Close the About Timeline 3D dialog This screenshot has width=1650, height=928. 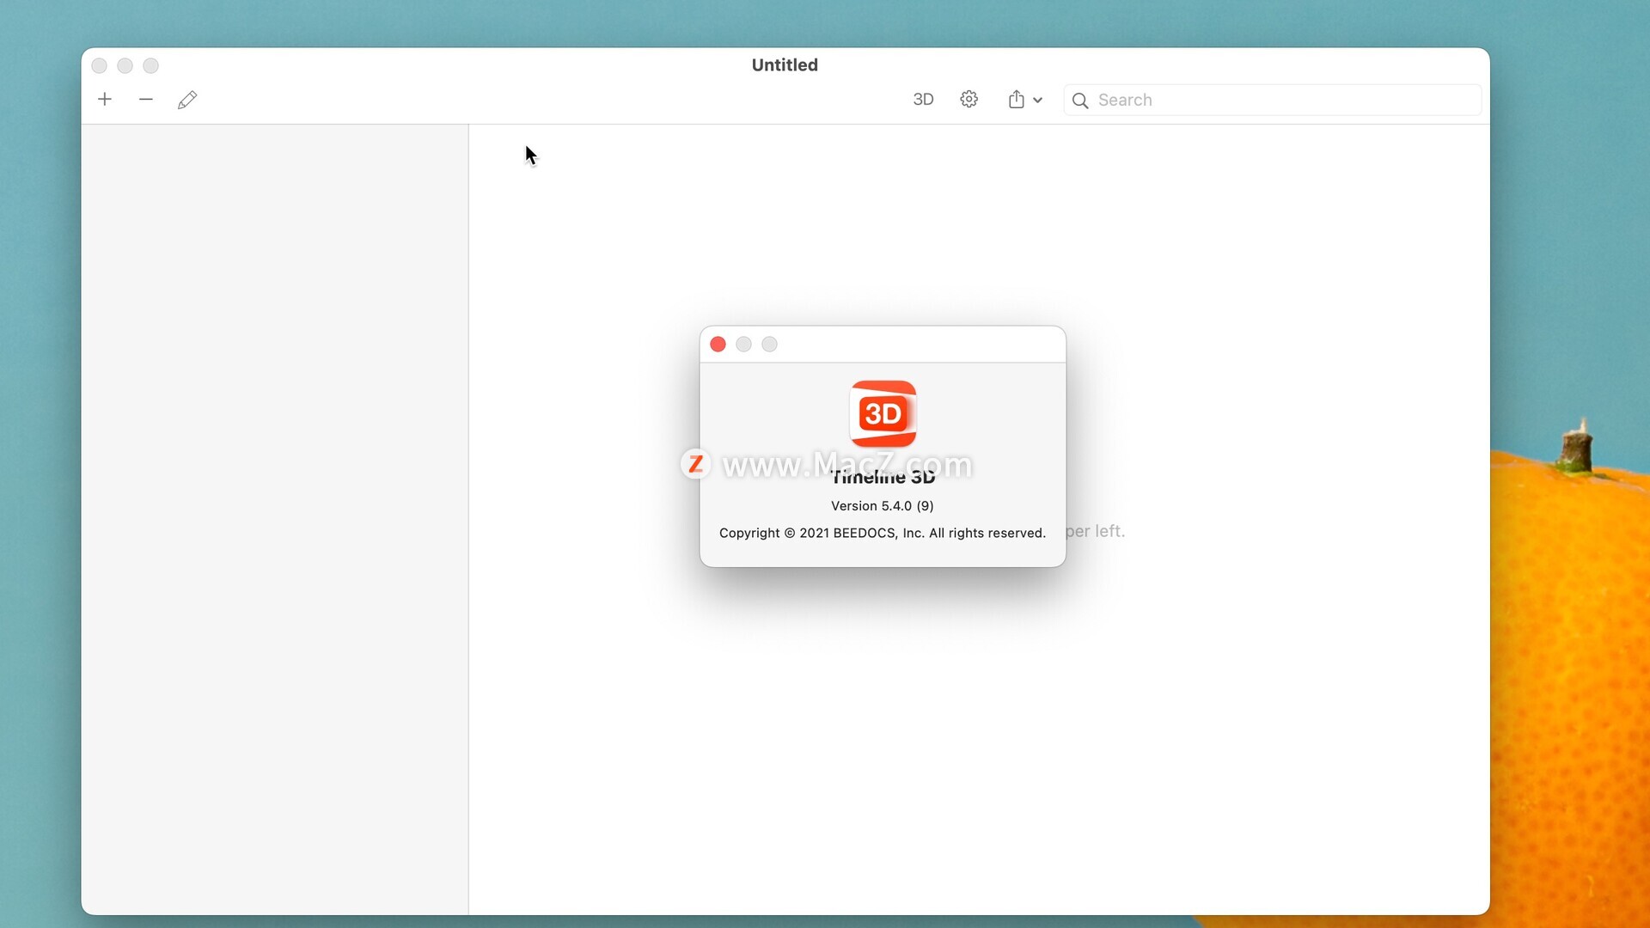718,345
